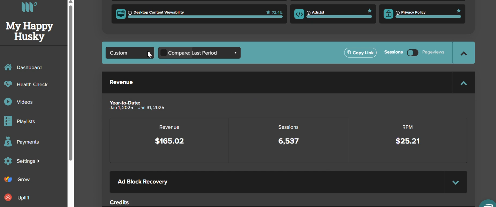Collapse the Revenue section chevron

(x=464, y=83)
